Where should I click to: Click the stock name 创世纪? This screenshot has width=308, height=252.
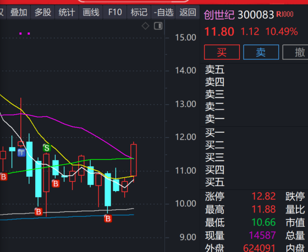click(x=219, y=15)
